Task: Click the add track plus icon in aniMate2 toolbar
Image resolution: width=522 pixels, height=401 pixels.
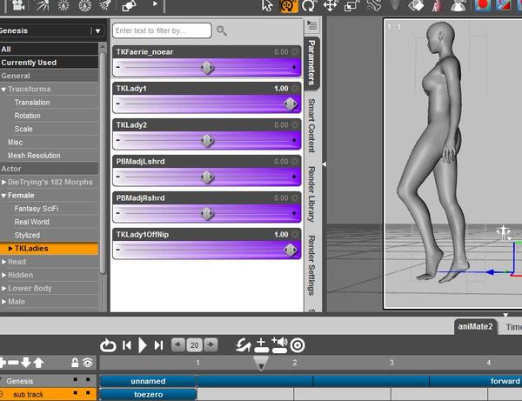Action: (261, 345)
